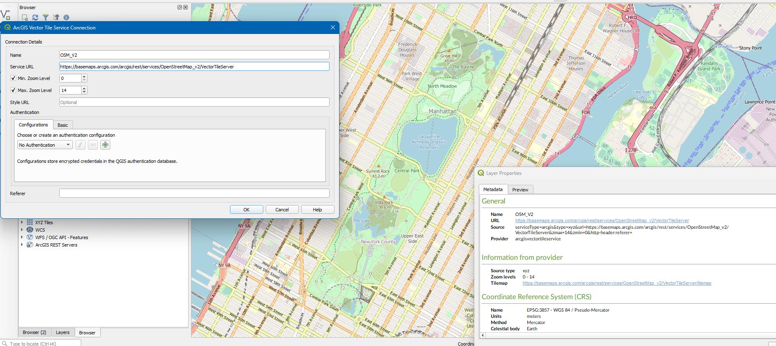Image resolution: width=776 pixels, height=346 pixels.
Task: Create new authentication configuration with green plus
Action: click(105, 145)
